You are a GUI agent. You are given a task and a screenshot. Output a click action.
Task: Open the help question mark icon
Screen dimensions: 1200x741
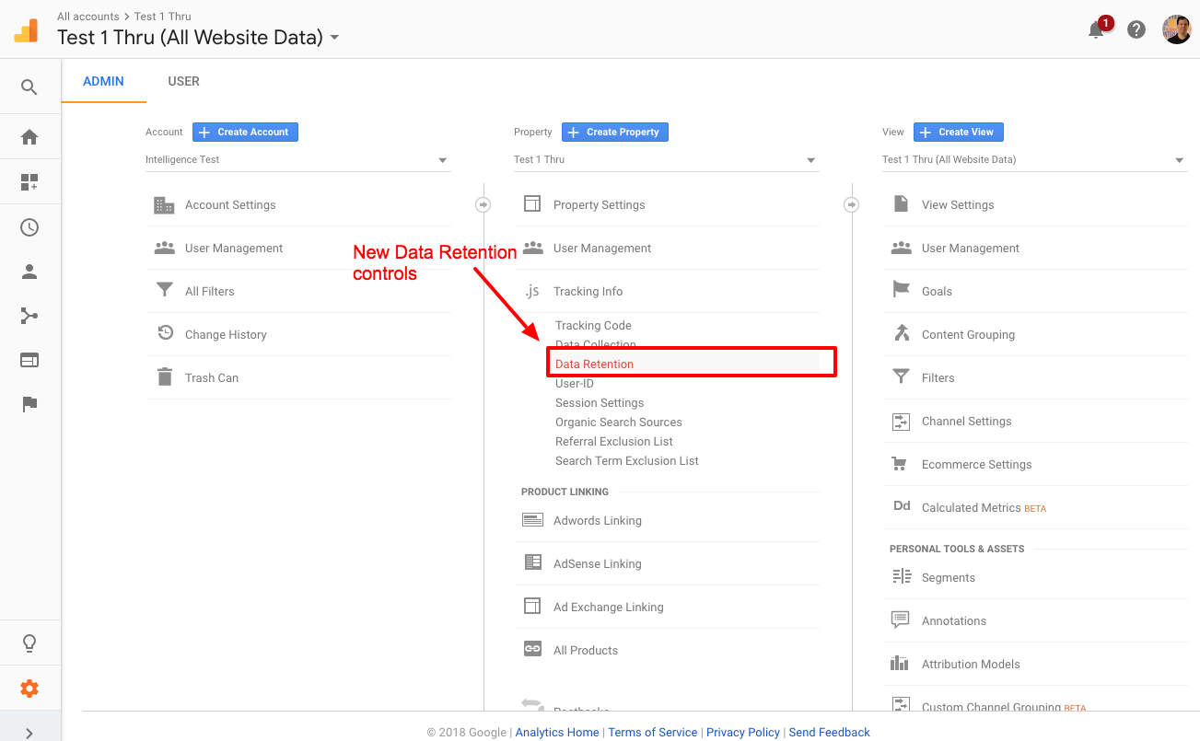coord(1136,29)
